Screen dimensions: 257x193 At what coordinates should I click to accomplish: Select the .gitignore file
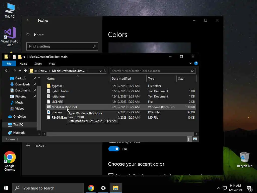click(x=121, y=96)
